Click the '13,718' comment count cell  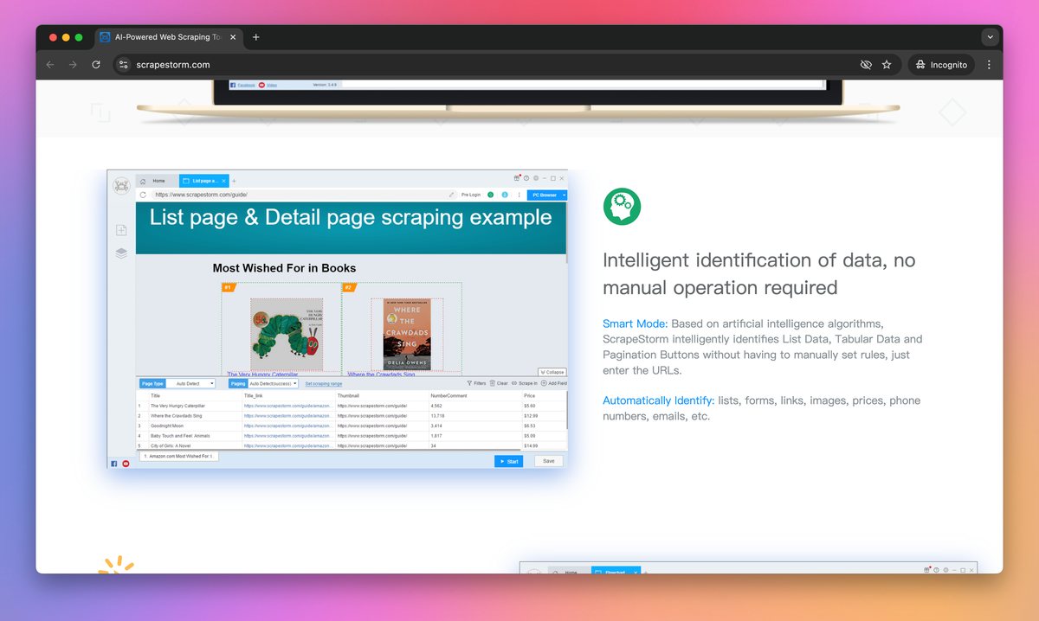474,416
